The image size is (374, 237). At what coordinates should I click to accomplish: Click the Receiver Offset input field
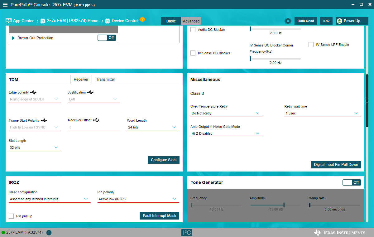94,127
